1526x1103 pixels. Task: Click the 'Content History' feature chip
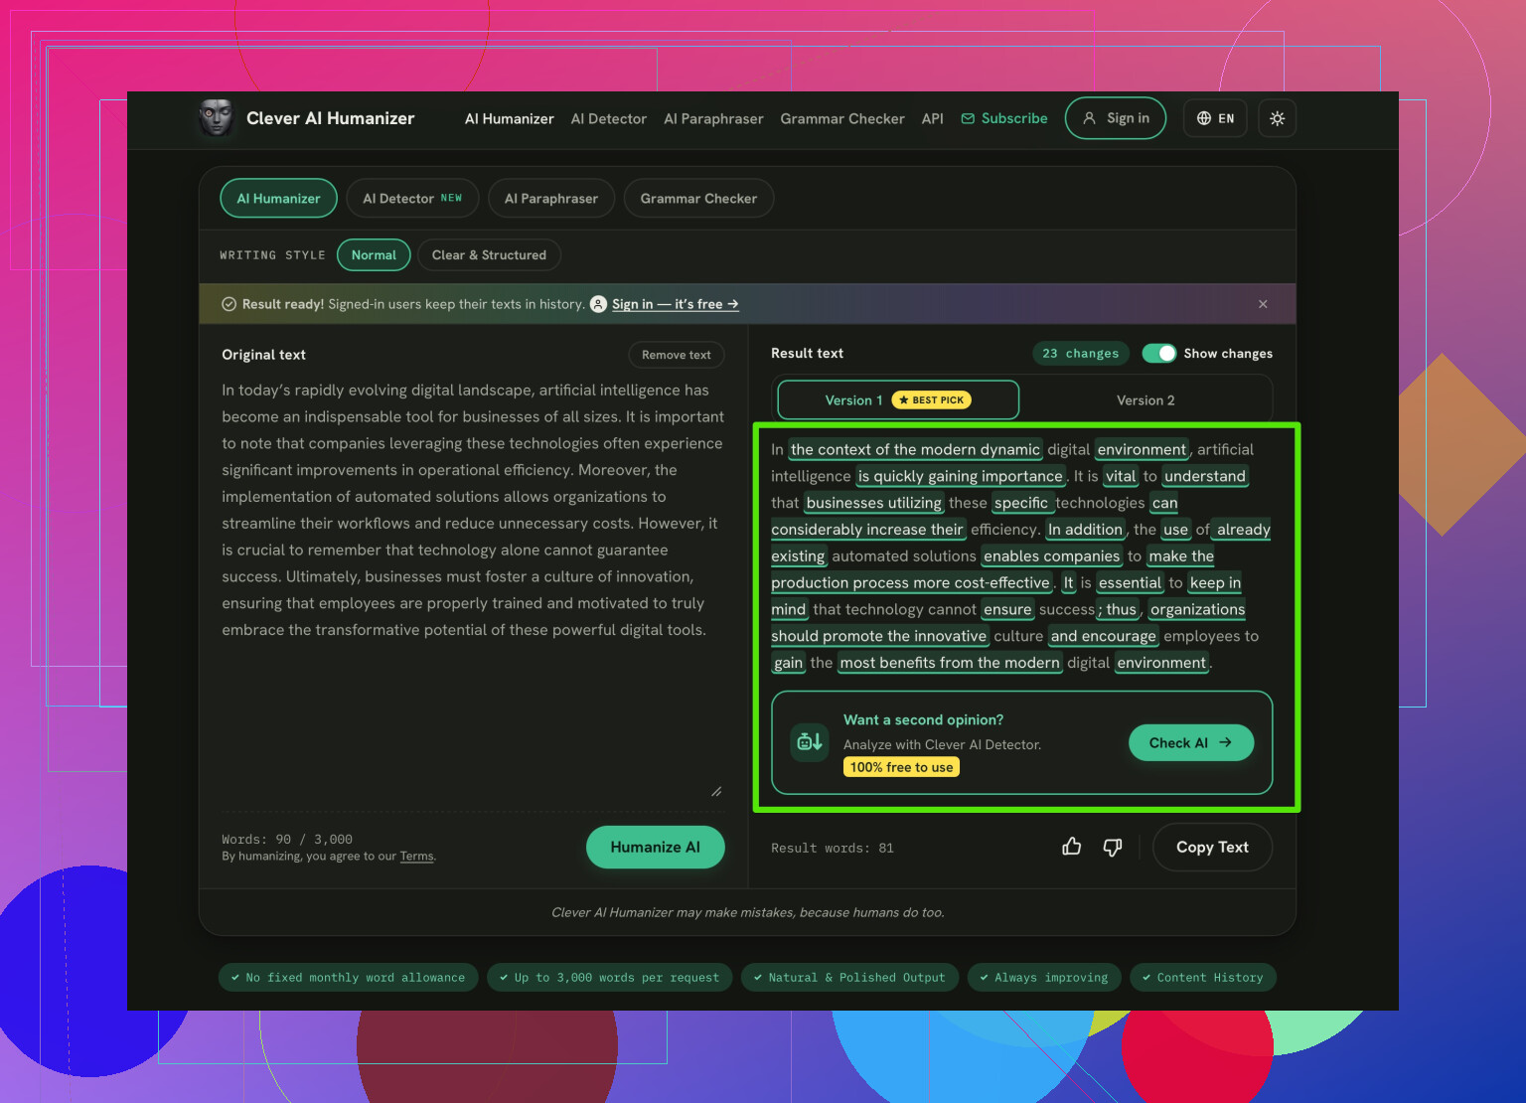coord(1202,978)
